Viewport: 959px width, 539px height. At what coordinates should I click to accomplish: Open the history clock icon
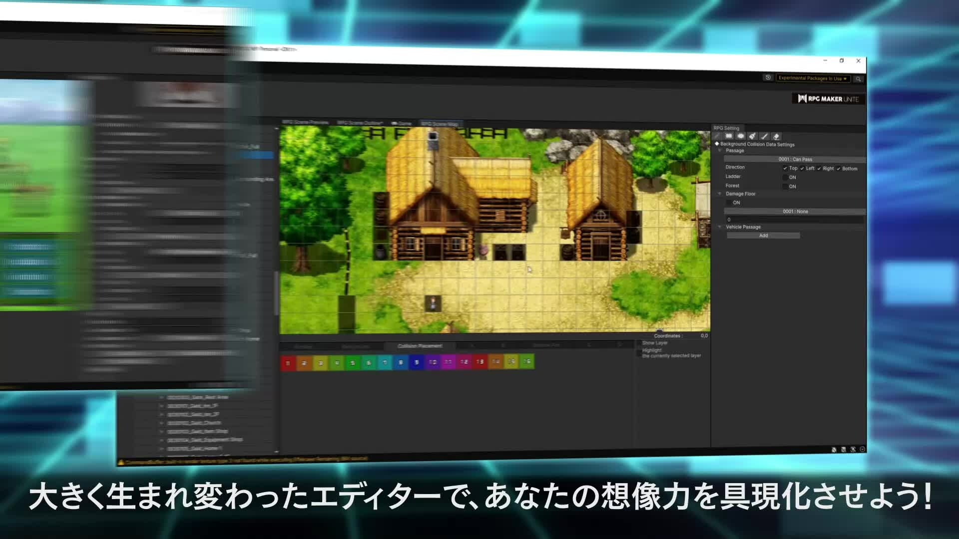click(x=768, y=77)
